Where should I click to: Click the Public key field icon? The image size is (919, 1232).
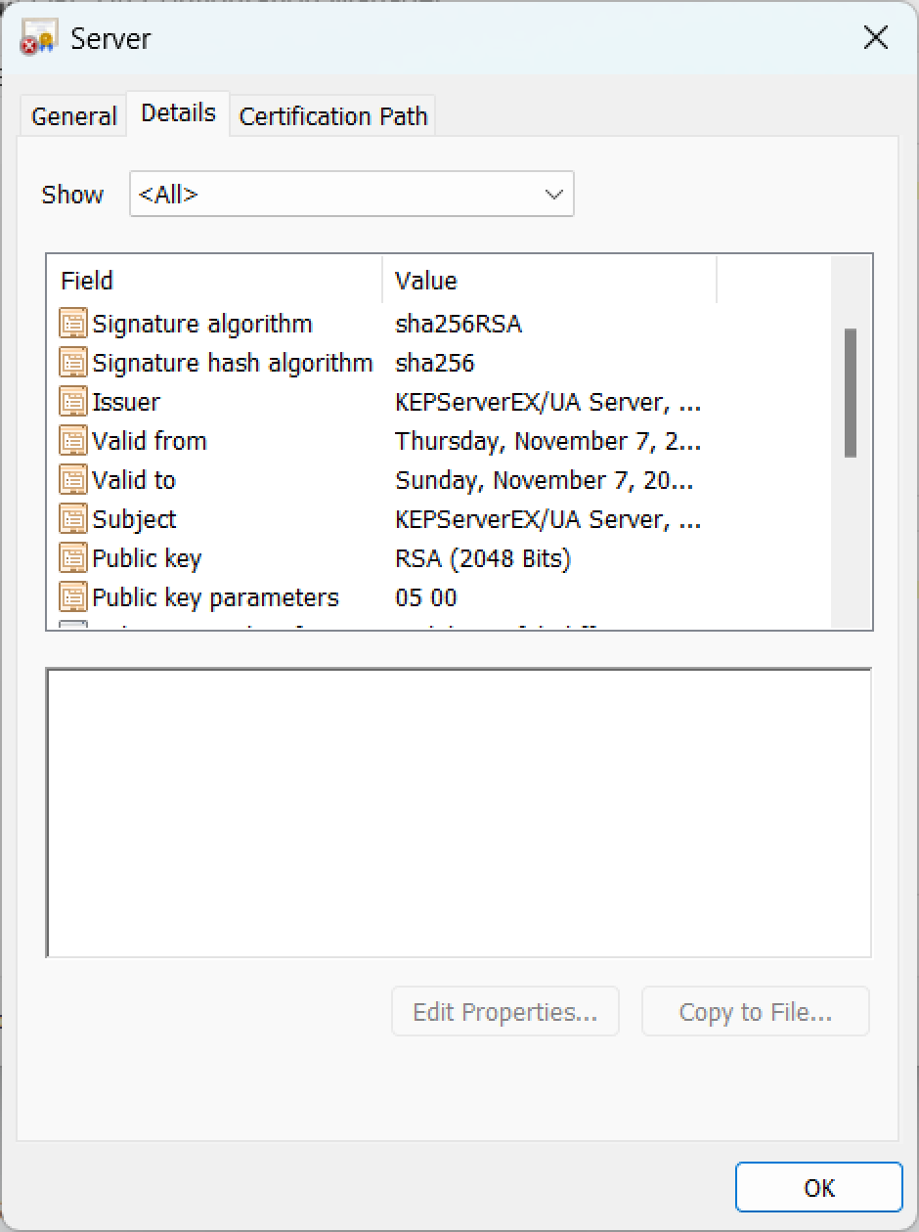(73, 558)
